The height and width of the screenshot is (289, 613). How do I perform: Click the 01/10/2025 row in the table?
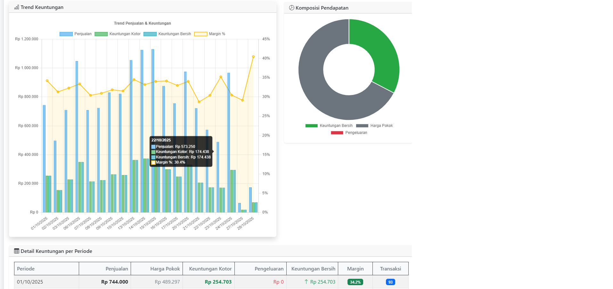(30, 282)
